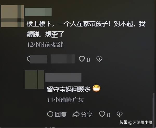Click the blurred share button under first comment
Image resolution: width=156 pixels, height=128 pixels.
coord(63,59)
